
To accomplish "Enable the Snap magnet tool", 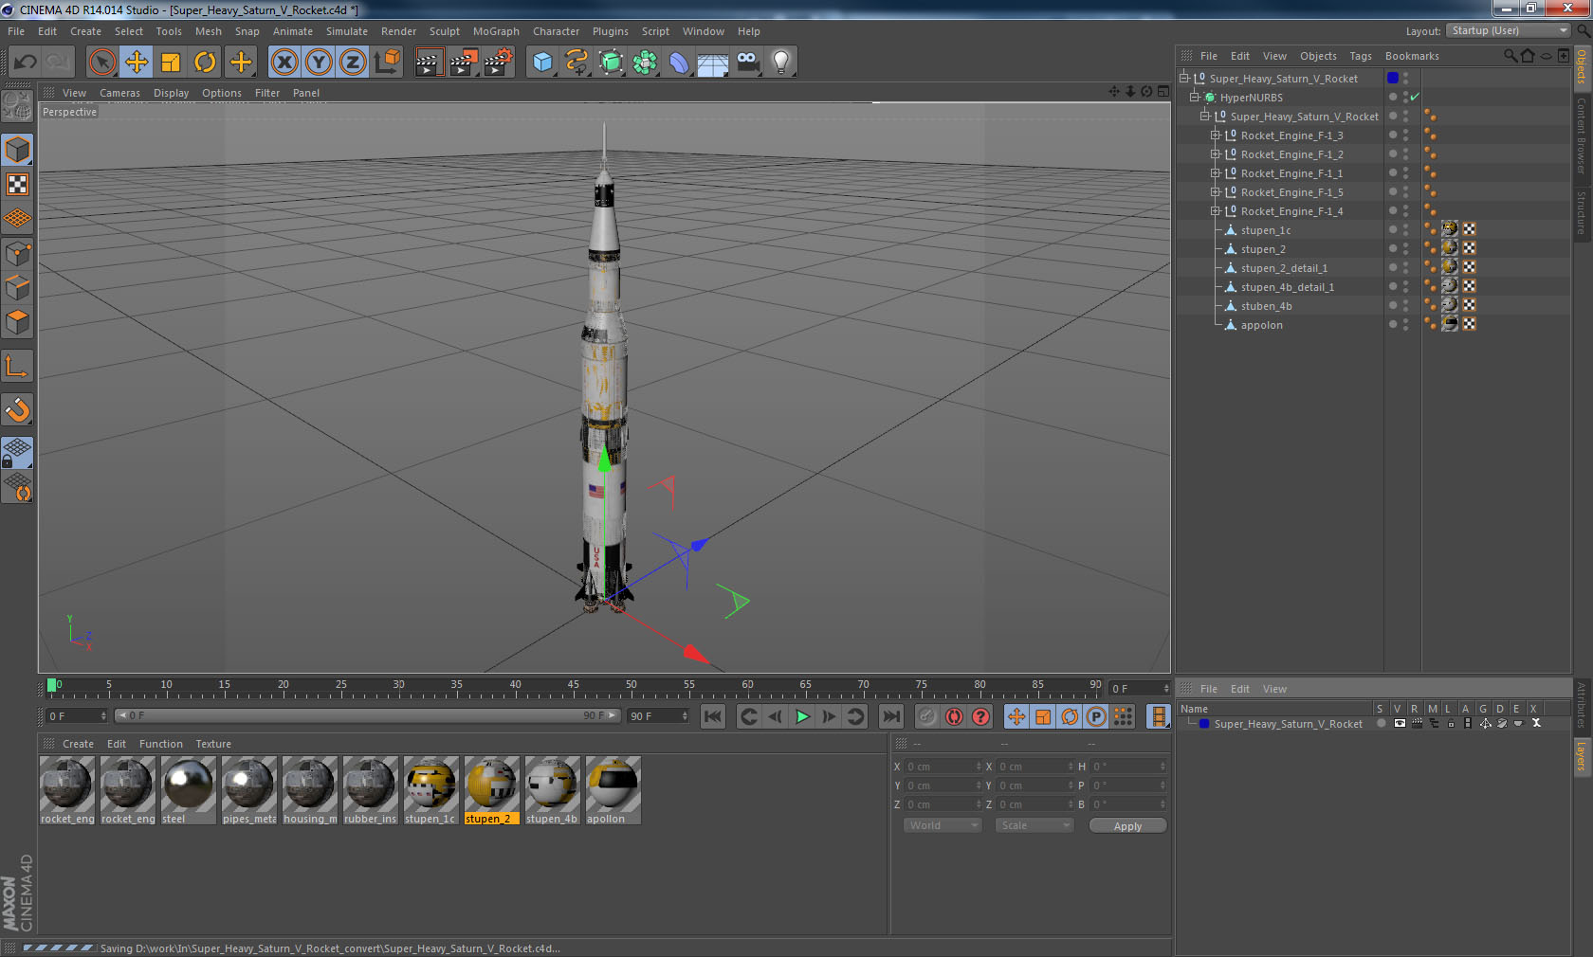I will coord(17,409).
